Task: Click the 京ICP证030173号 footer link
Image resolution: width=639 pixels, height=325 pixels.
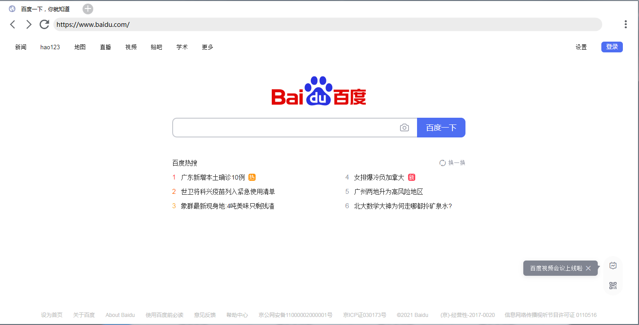Action: (365, 315)
